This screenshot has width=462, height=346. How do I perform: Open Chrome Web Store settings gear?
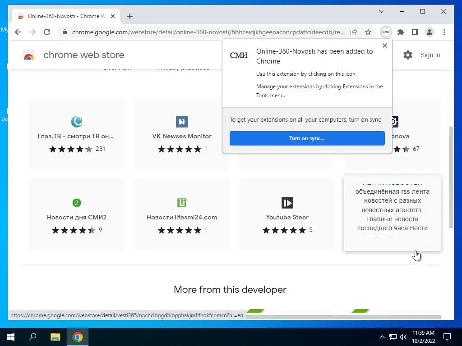408,55
